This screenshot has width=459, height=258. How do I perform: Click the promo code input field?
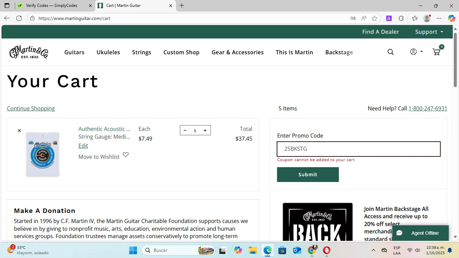[359, 149]
